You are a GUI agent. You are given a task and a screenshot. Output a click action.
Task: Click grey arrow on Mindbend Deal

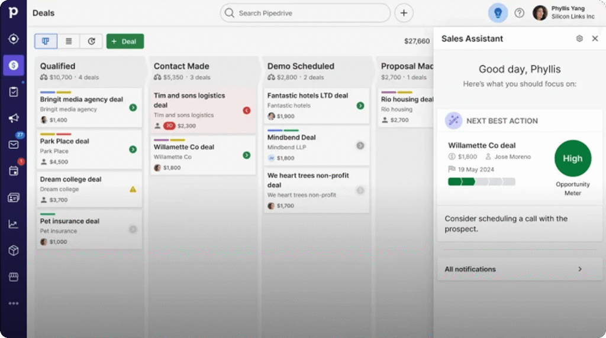click(360, 145)
